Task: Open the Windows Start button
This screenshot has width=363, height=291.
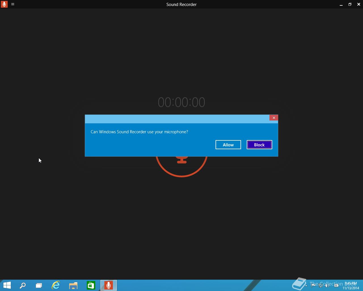Action: tap(7, 285)
